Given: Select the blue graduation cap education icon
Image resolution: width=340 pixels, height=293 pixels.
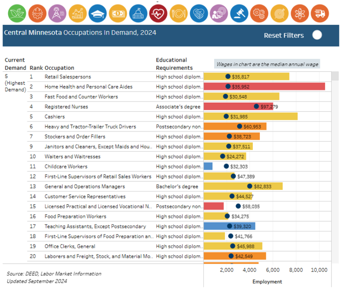Looking at the screenshot, I should [x=98, y=13].
